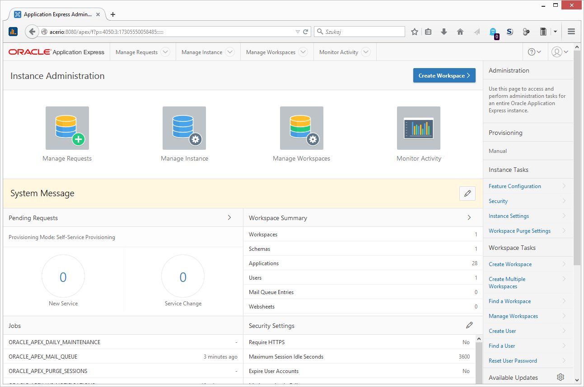Click the Manage Requests menu label
This screenshot has width=584, height=387.
[x=136, y=52]
